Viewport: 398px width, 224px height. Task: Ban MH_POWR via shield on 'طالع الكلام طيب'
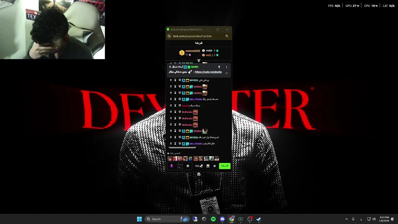point(180,143)
